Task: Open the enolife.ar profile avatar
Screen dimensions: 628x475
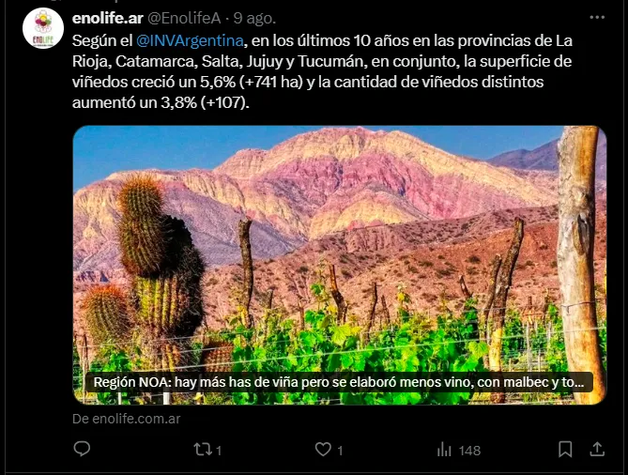Action: coord(43,28)
